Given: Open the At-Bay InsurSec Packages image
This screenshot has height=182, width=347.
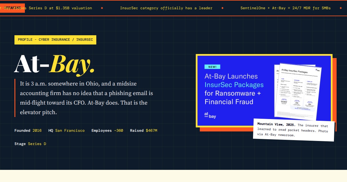Looking at the screenshot, I should (x=264, y=91).
